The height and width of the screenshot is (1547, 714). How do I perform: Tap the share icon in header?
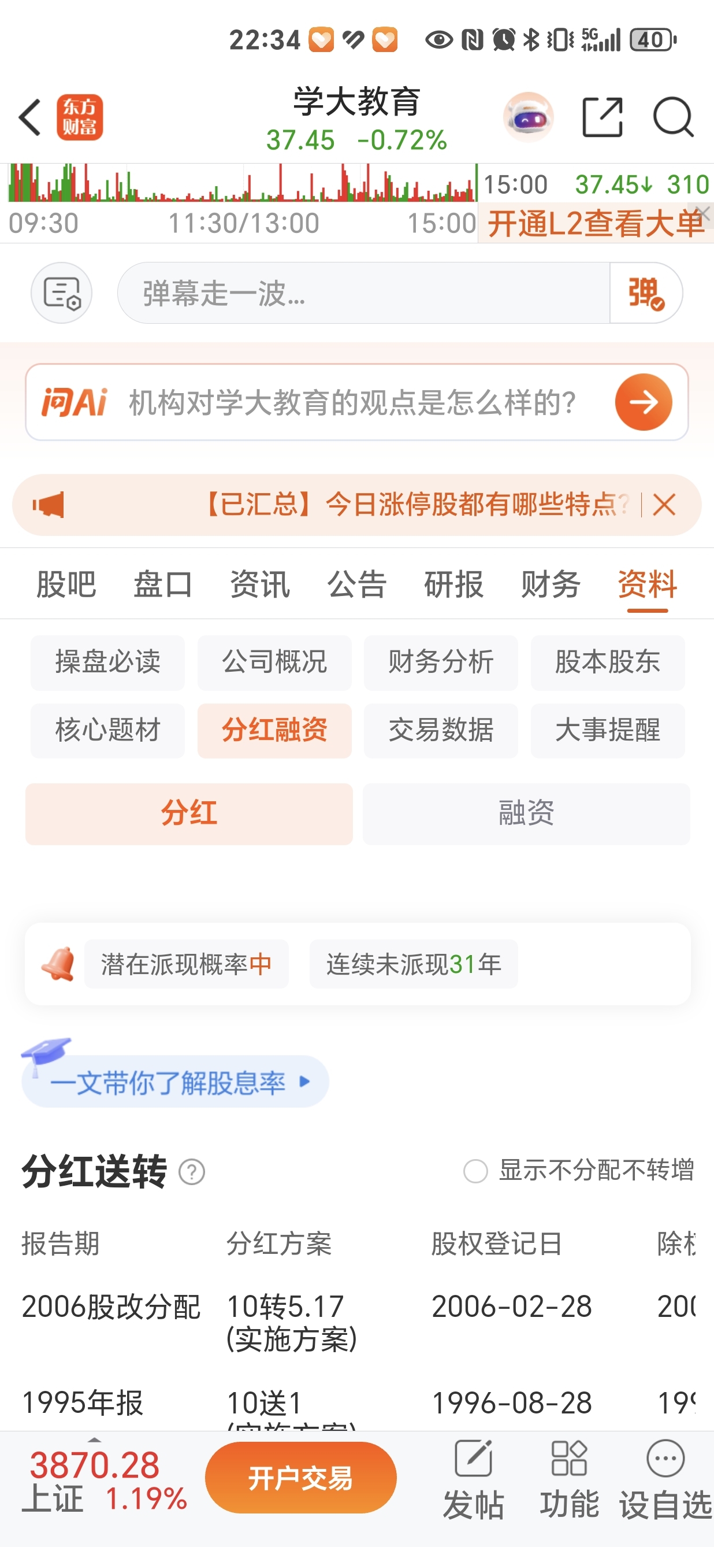click(603, 117)
